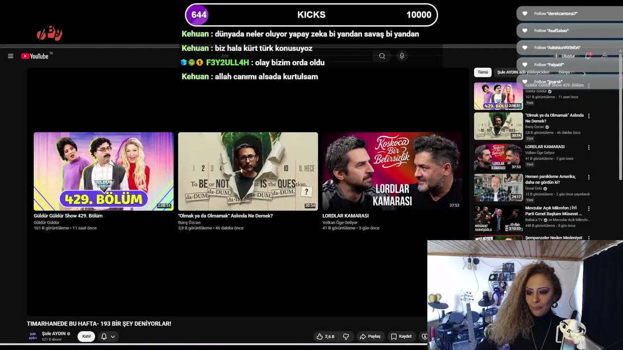Open endscreen title "Olmak ya da Olmamak" Aslında Ne Demek?
Screen dimensions: 623x350
(x=225, y=216)
